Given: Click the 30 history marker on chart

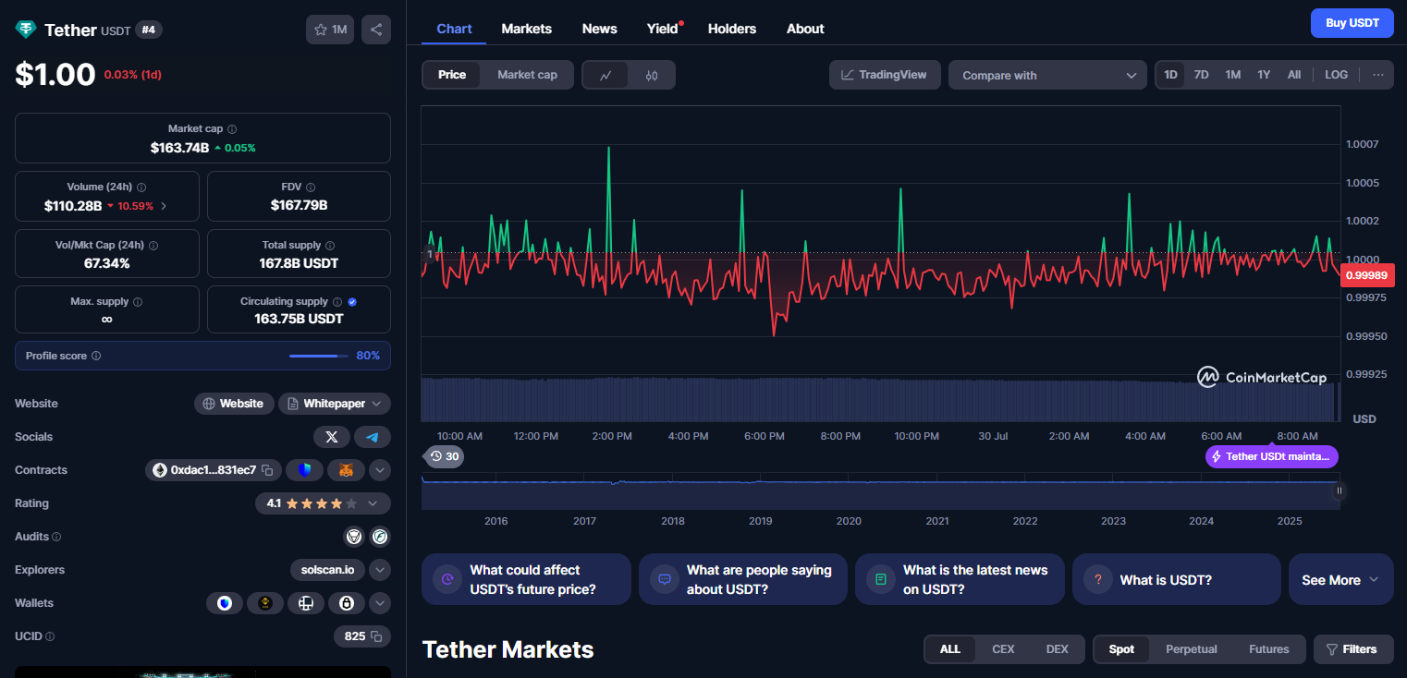Looking at the screenshot, I should click(x=445, y=456).
